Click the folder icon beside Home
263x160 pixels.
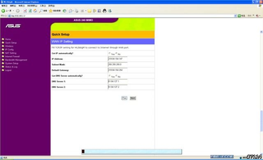(3, 39)
